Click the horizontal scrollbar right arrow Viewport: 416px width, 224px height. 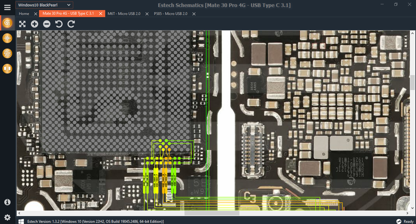pyautogui.click(x=408, y=213)
